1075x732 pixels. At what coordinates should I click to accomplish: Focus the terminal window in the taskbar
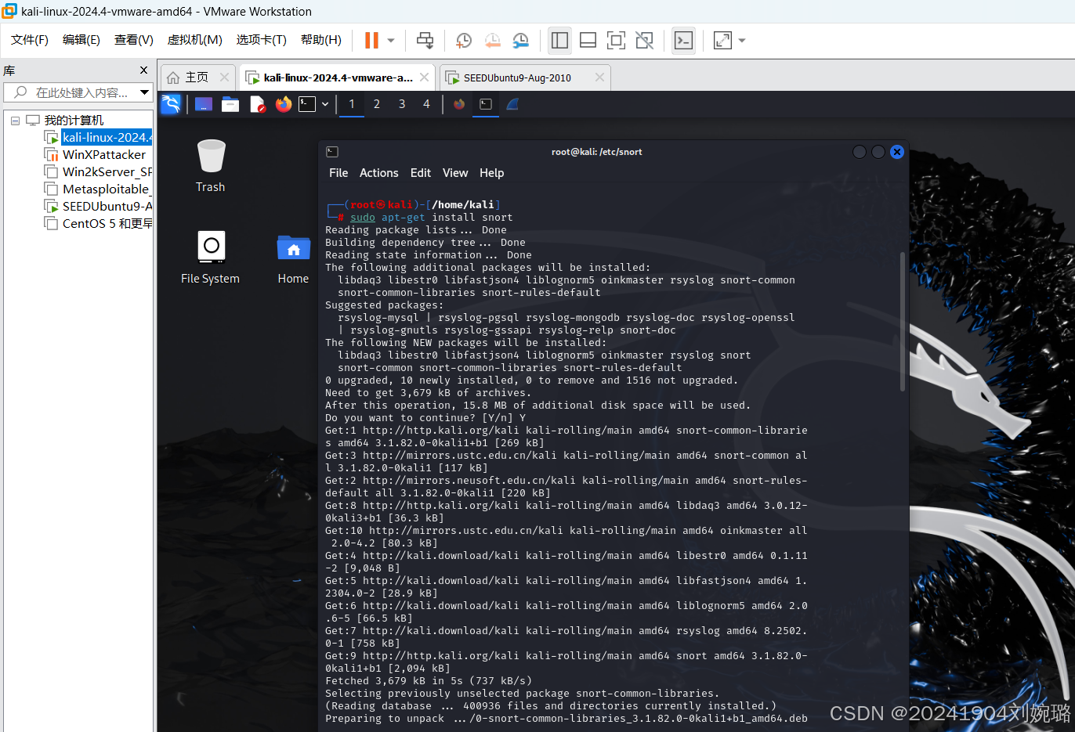[486, 104]
